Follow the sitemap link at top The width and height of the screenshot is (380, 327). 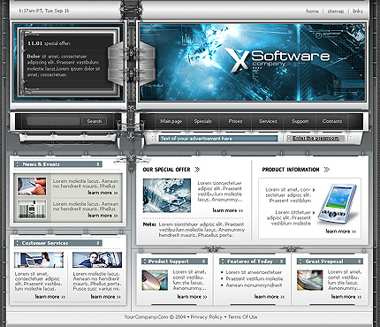tap(336, 11)
